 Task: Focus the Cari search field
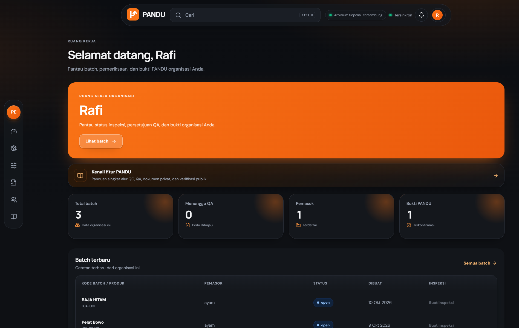(x=245, y=15)
